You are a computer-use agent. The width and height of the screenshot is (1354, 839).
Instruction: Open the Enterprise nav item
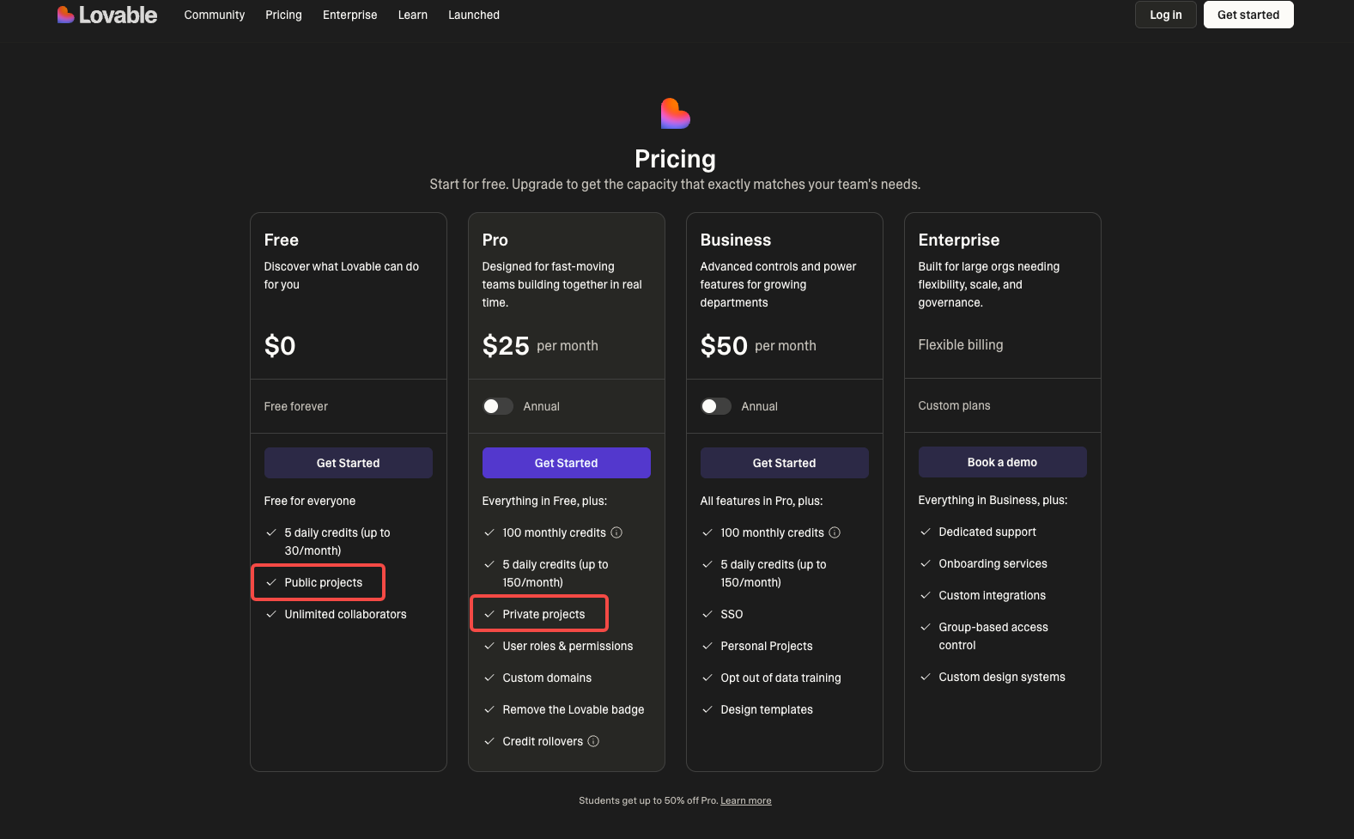(350, 15)
